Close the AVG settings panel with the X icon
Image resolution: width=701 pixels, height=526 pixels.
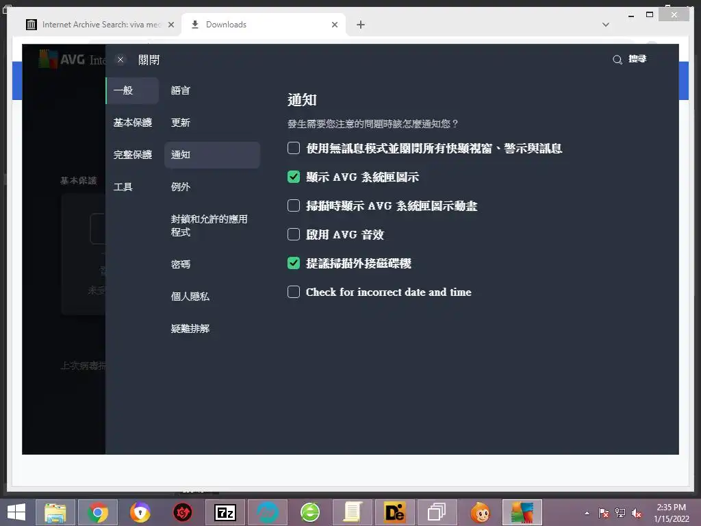120,60
